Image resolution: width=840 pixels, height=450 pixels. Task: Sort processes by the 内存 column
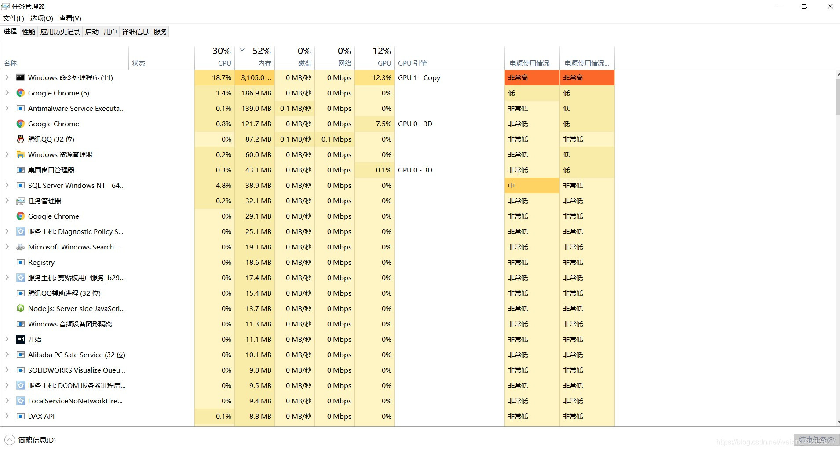coord(259,58)
